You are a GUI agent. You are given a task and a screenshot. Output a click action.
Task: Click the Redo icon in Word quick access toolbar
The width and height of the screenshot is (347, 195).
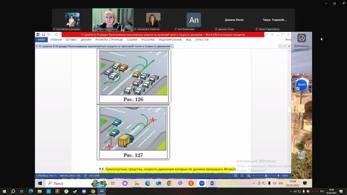pyautogui.click(x=56, y=35)
